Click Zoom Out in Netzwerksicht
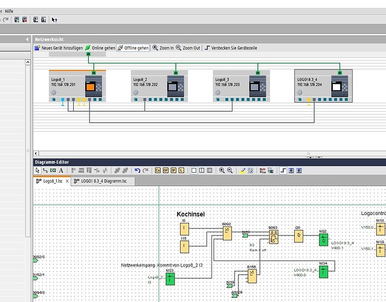Screen dimensions: 386x302 click(188, 48)
